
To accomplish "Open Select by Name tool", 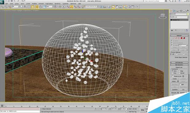I will [x=25, y=7].
